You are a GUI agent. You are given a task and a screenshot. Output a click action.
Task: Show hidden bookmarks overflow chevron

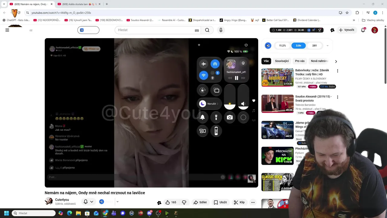354,20
